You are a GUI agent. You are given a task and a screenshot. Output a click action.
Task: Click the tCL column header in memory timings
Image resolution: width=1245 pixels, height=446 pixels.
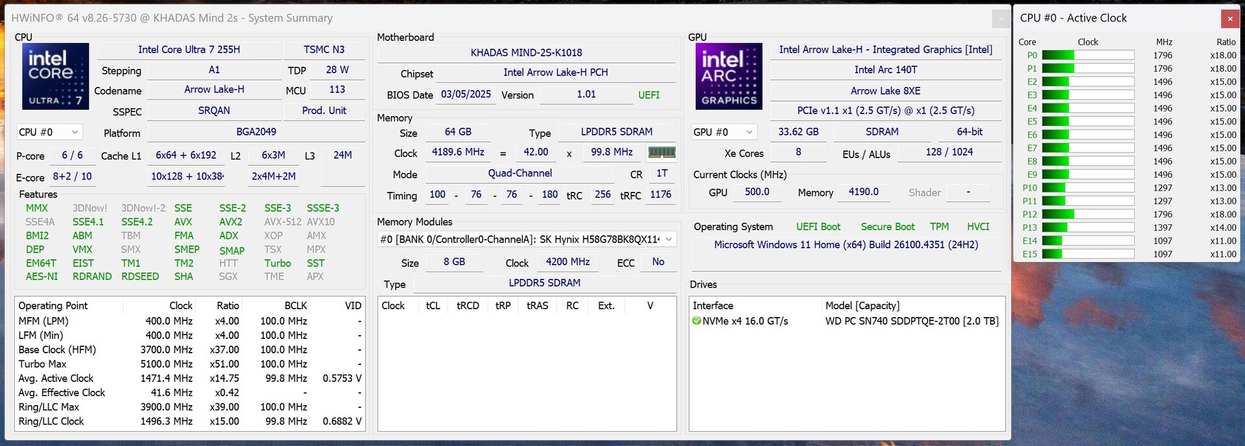(433, 305)
